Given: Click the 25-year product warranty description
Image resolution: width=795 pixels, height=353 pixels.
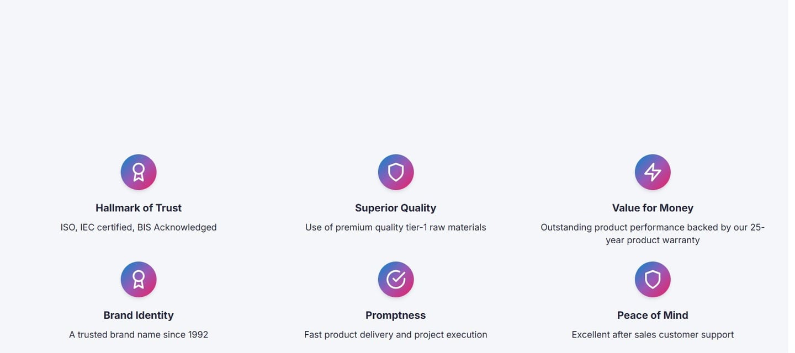Looking at the screenshot, I should [x=653, y=233].
